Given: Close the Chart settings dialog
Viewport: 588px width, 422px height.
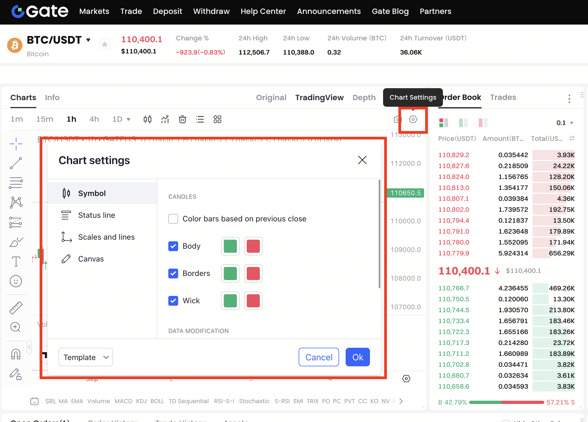Looking at the screenshot, I should tap(362, 160).
